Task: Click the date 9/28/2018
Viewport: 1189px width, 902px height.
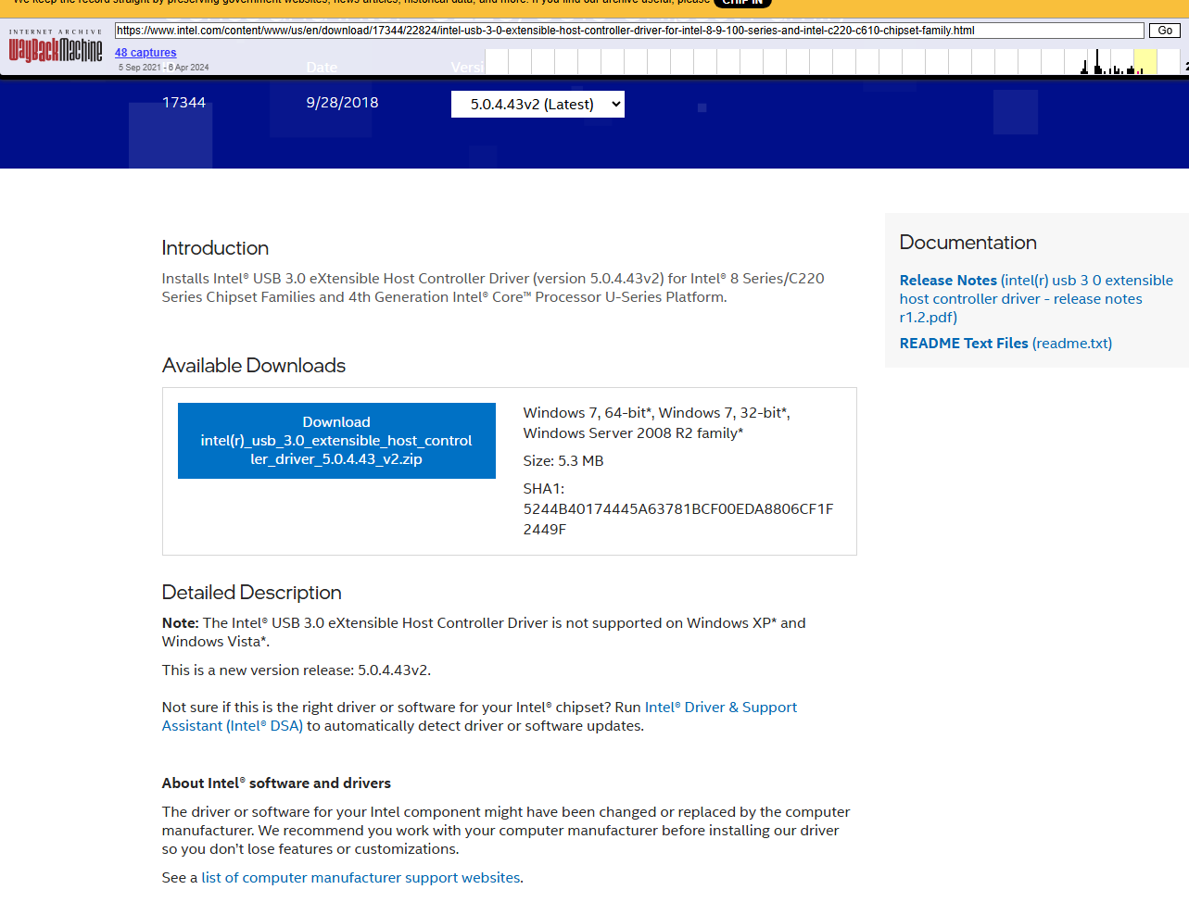Action: click(342, 103)
